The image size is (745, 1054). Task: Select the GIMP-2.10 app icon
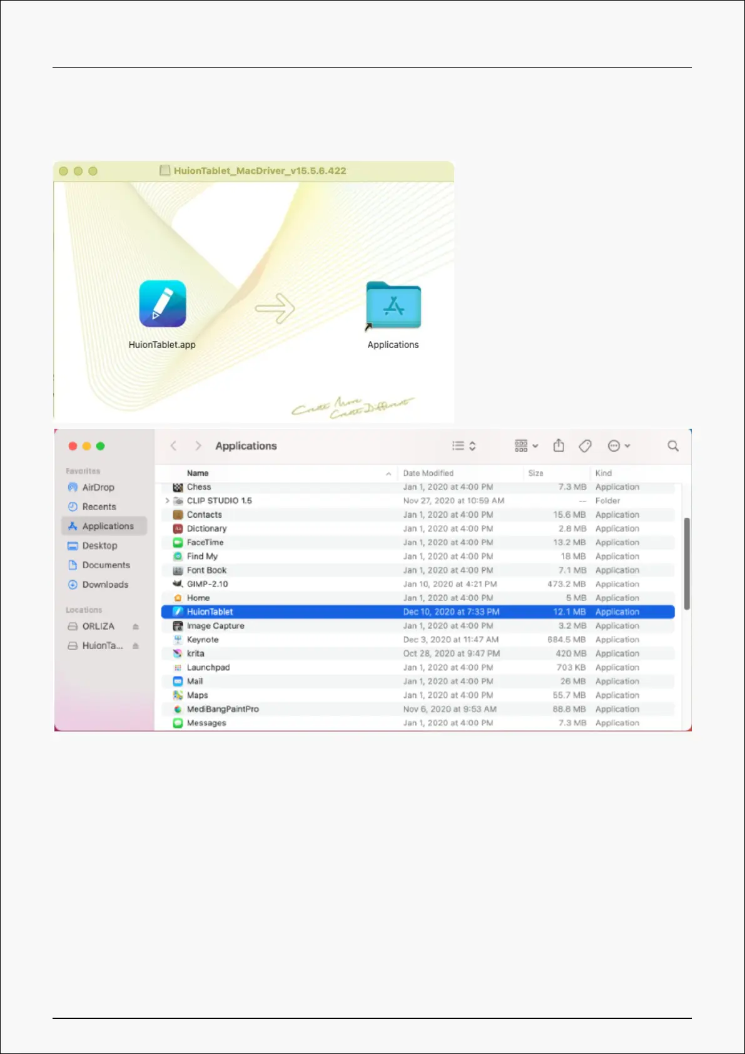[x=178, y=584]
